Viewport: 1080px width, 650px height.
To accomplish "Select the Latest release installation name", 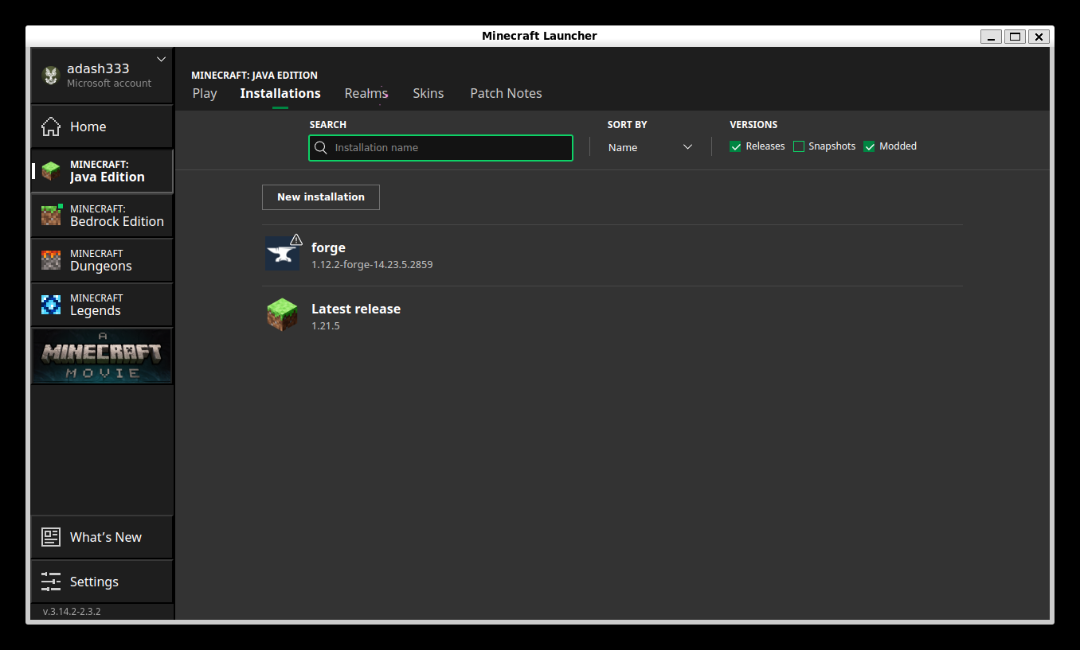I will (356, 309).
